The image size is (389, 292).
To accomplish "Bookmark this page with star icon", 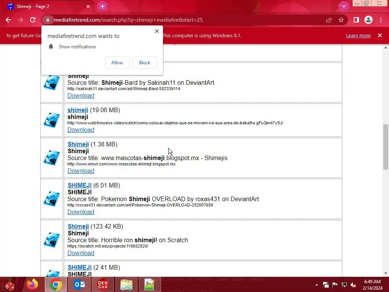I will point(341,20).
